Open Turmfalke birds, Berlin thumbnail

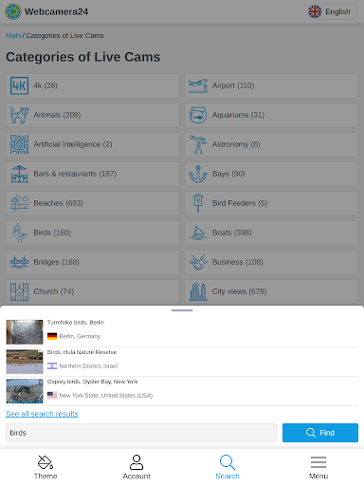pos(25,332)
